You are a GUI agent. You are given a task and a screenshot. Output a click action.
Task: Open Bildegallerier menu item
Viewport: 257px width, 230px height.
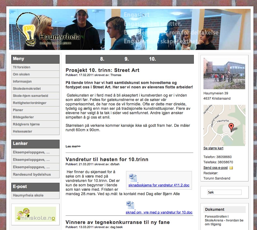[x=35, y=117]
